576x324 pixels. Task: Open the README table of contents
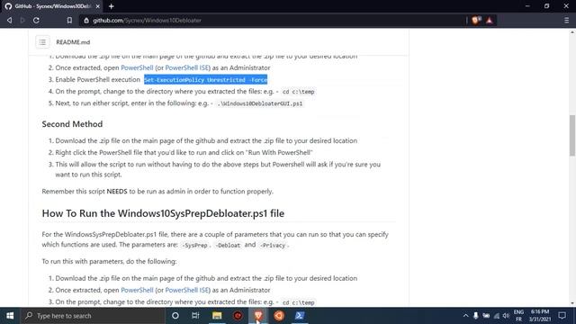coord(42,42)
